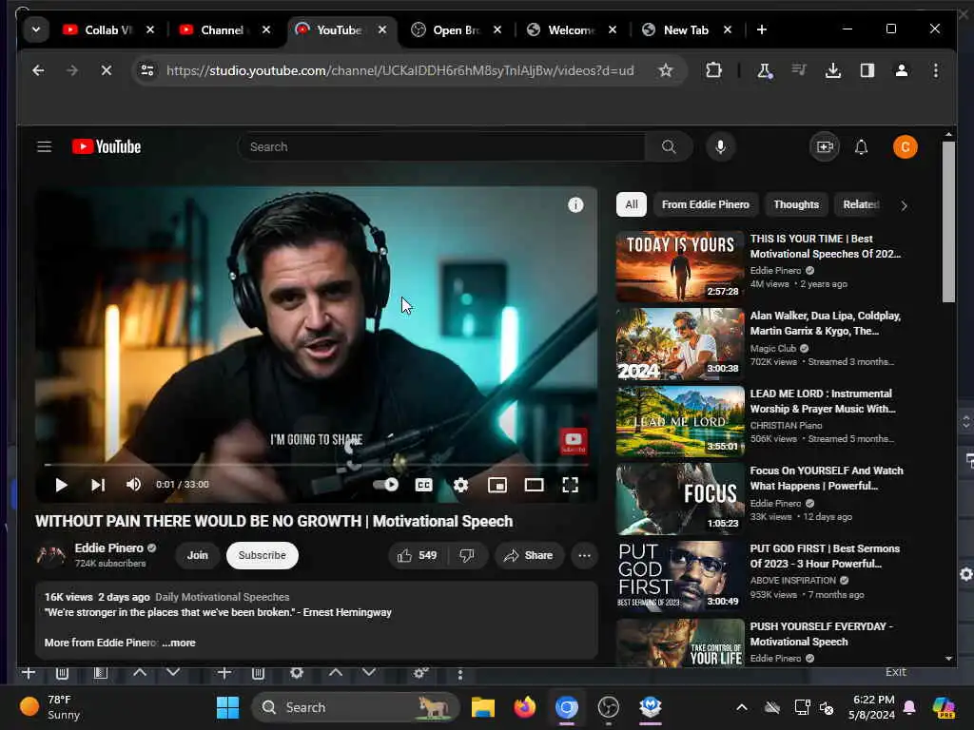Click the address bar URL
This screenshot has width=974, height=730.
click(x=400, y=70)
